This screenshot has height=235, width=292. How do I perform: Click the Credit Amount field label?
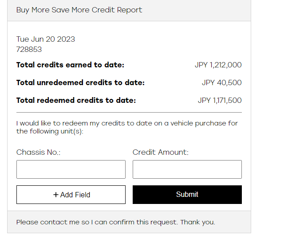click(161, 152)
